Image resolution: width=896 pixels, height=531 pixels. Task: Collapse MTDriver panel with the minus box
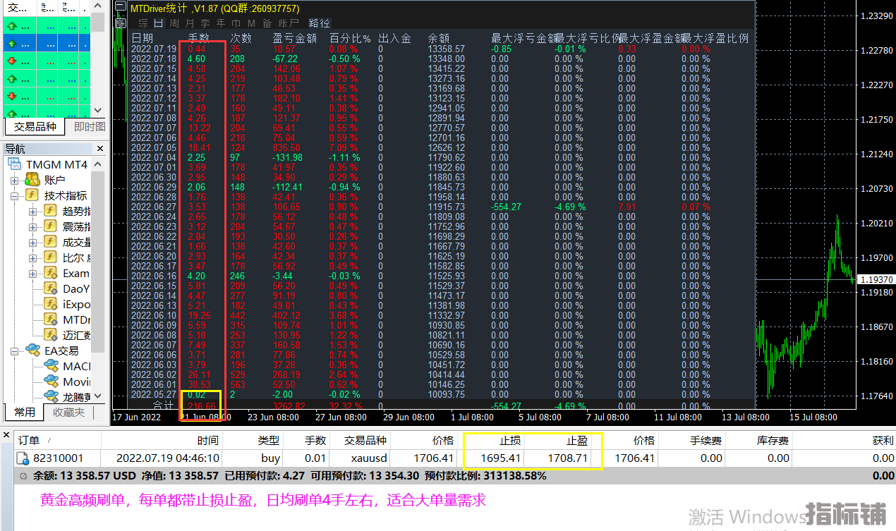tap(121, 8)
